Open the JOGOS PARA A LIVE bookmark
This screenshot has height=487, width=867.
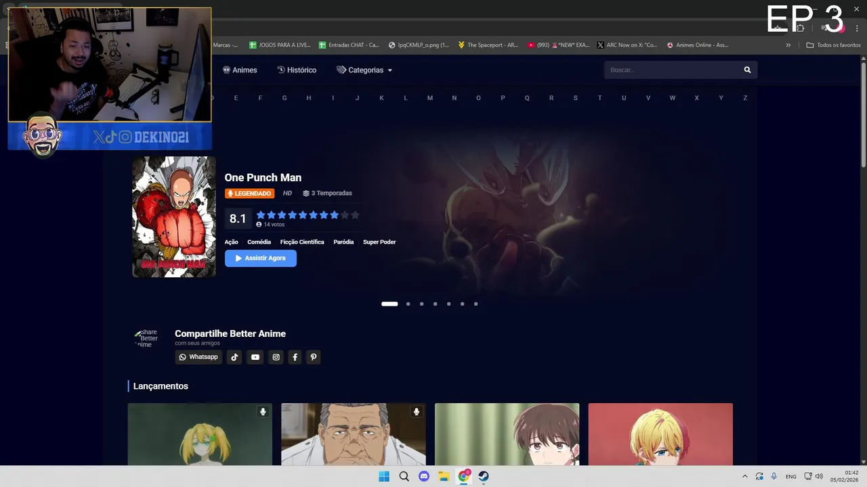click(280, 45)
